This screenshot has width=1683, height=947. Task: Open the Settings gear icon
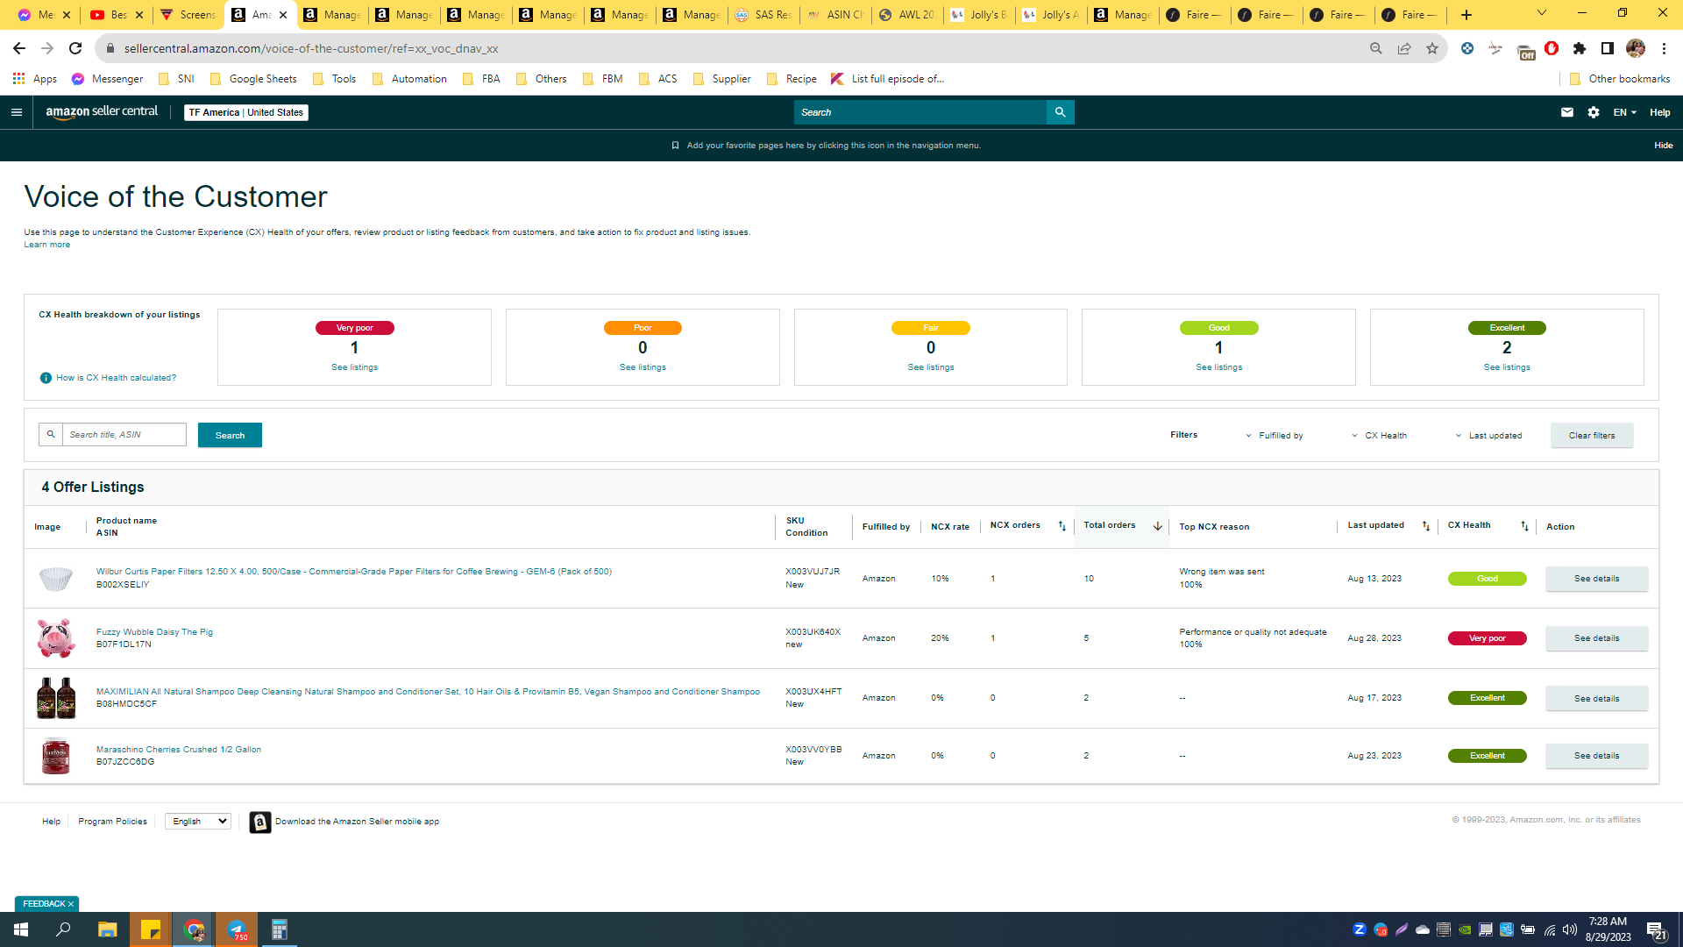click(x=1594, y=112)
